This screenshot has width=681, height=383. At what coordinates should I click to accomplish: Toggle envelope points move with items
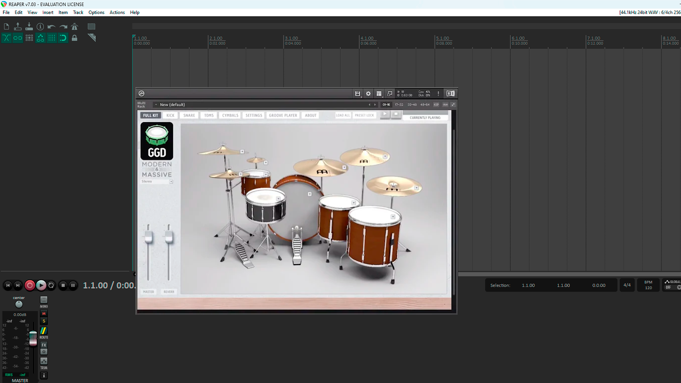[x=40, y=38]
